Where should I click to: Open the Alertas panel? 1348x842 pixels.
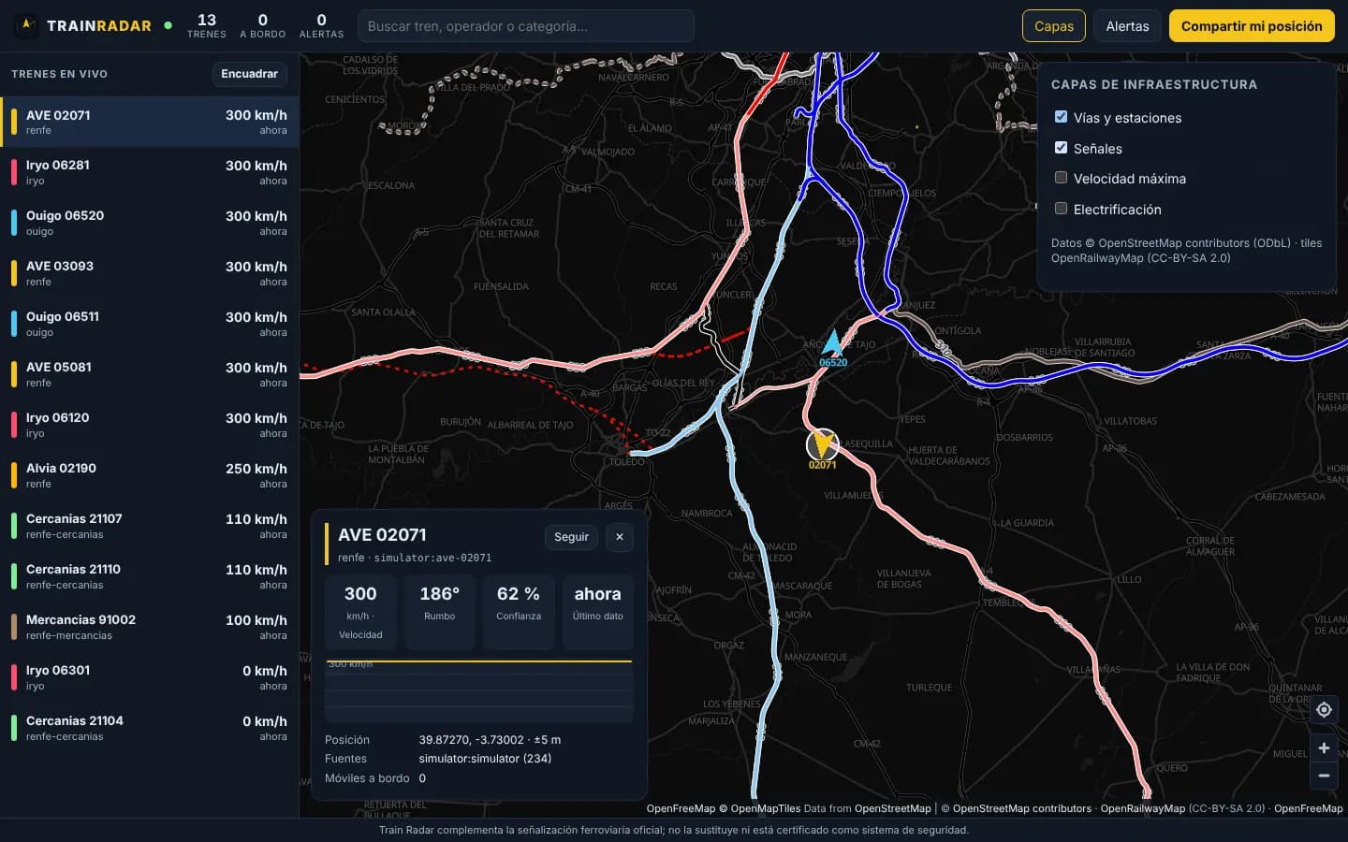click(x=1127, y=26)
